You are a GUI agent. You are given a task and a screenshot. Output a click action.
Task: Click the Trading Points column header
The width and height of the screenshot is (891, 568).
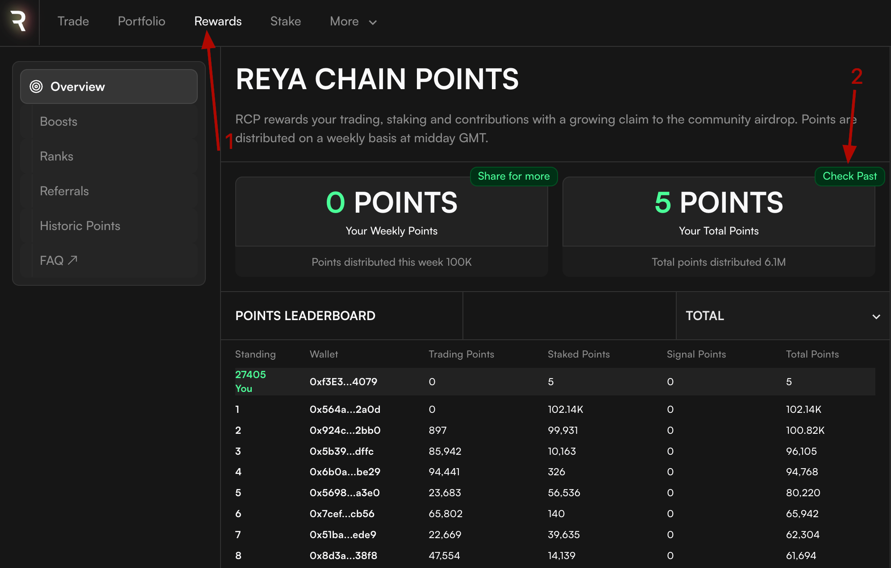461,354
